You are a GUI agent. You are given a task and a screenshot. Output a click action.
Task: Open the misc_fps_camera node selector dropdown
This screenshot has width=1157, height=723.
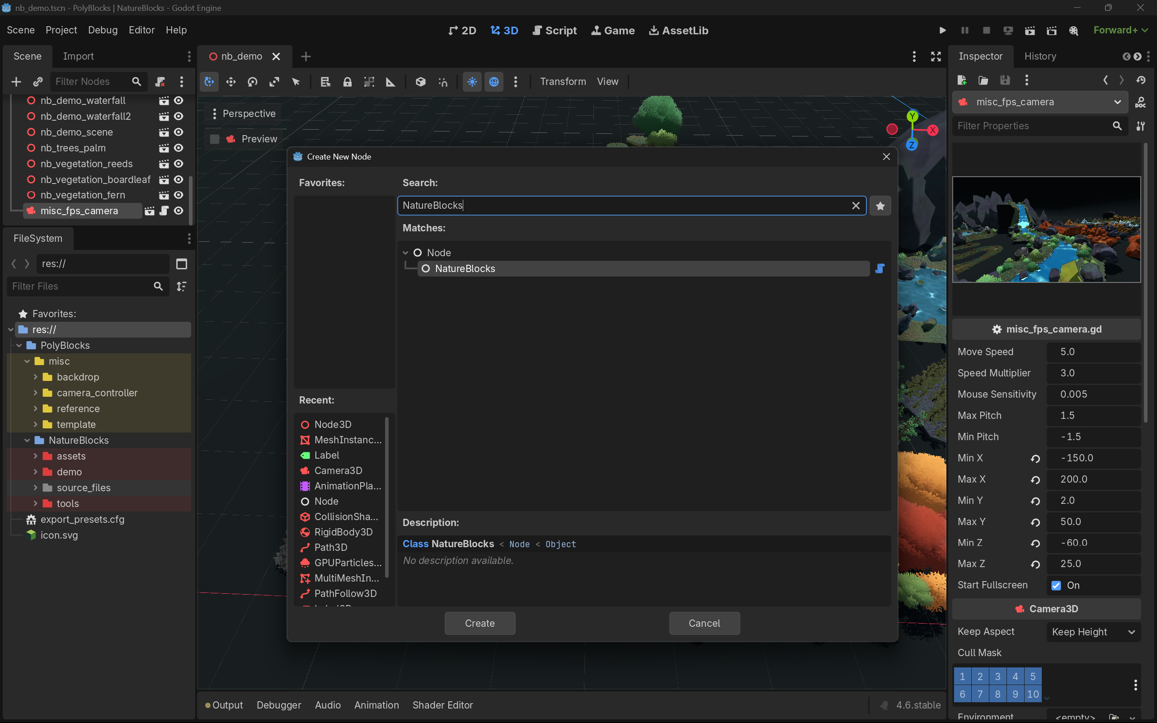coord(1040,102)
